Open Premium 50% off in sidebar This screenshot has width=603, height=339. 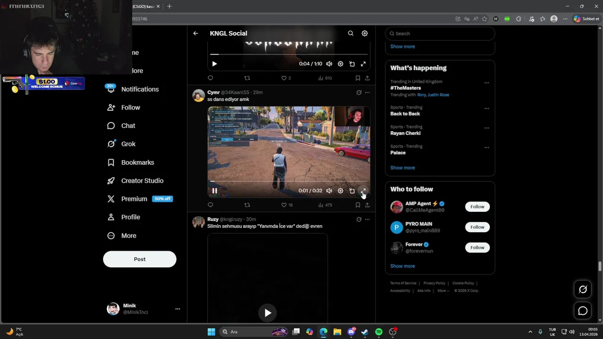140,199
